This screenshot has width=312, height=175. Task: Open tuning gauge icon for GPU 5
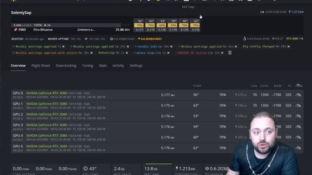click(x=298, y=148)
